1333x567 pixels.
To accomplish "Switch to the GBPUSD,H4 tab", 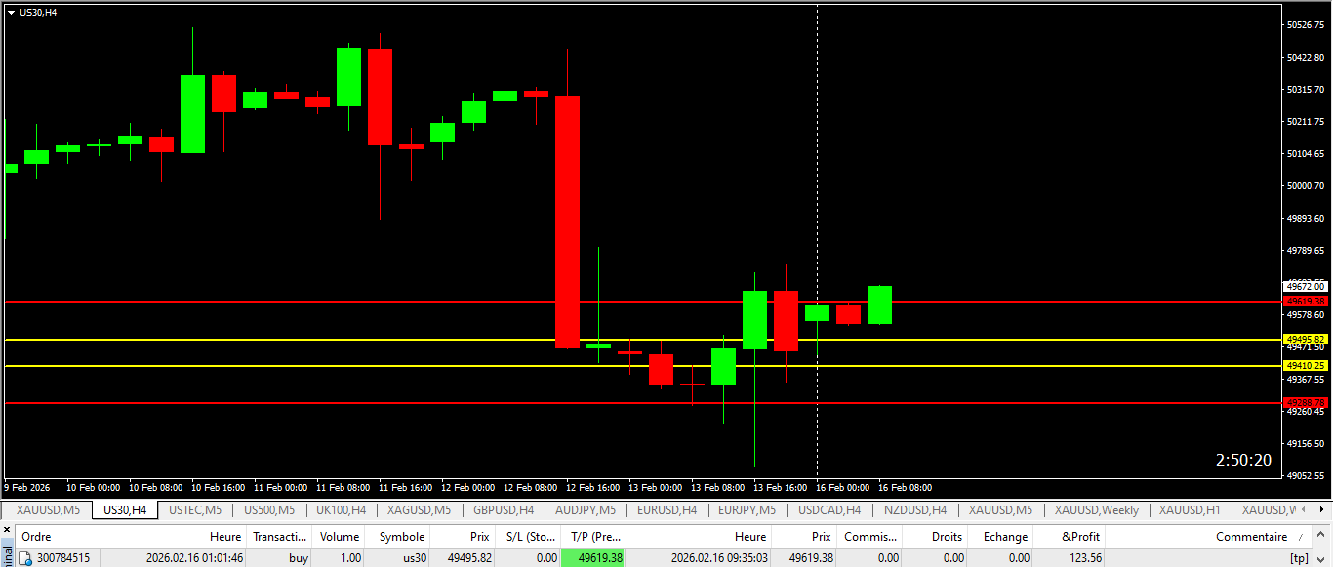I will coord(504,509).
